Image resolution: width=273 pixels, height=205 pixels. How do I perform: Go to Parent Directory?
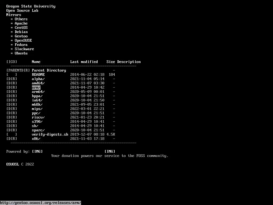point(49,70)
